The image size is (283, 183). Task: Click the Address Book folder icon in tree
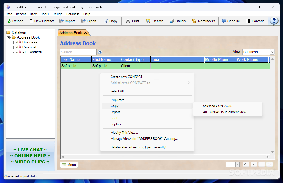[14, 37]
